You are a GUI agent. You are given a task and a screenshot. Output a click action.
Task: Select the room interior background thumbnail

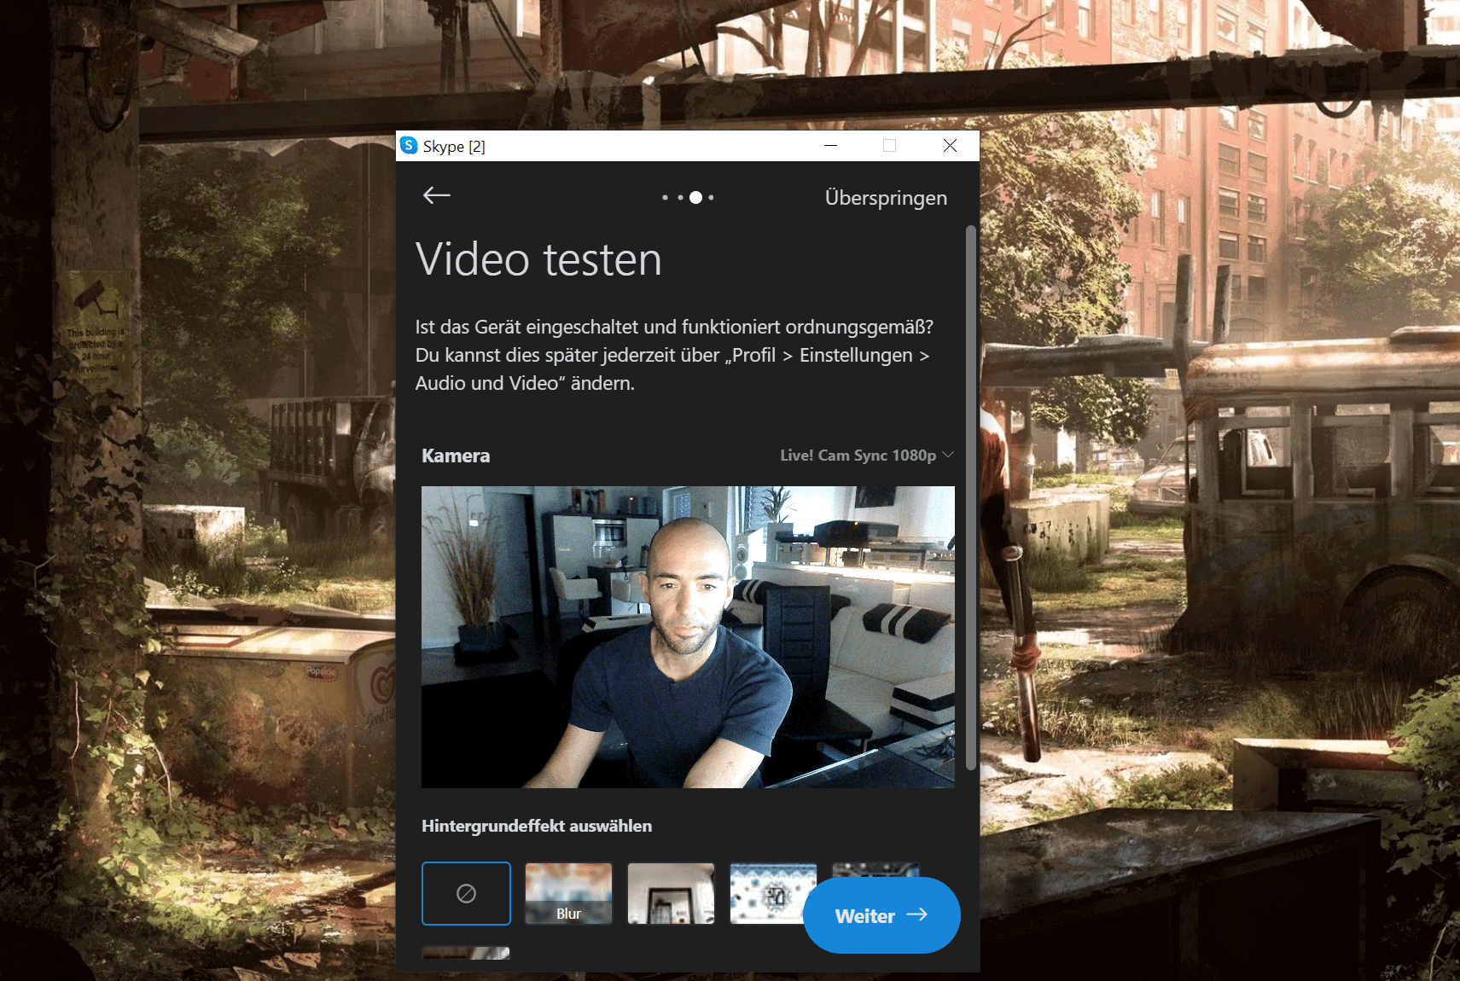click(x=671, y=893)
